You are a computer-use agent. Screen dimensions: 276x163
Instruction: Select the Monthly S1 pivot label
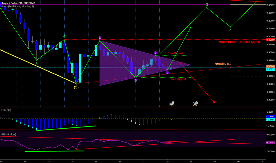pos(223,64)
